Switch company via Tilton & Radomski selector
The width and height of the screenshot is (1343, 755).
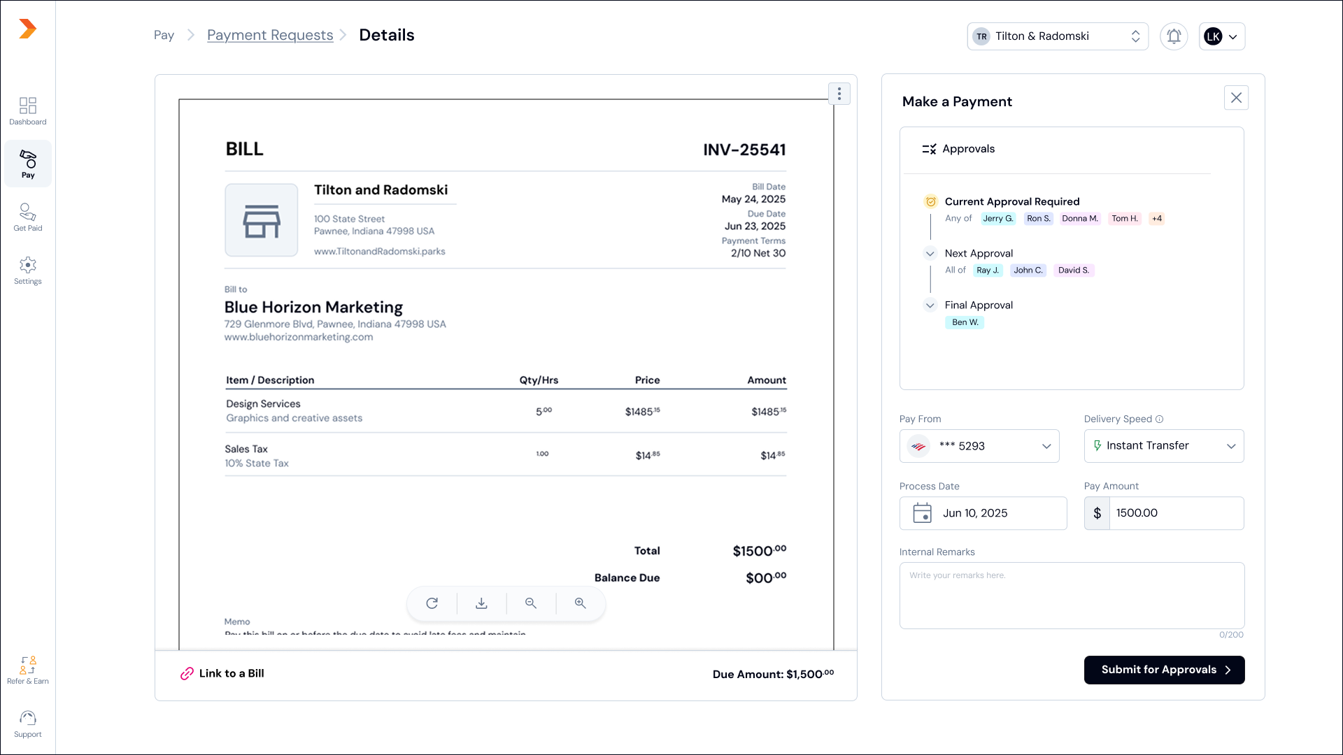tap(1057, 36)
